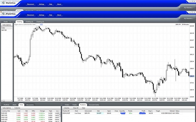This screenshot has width=196, height=122.
Task: Select the GBP/USD currency pair row
Action: click(30, 115)
